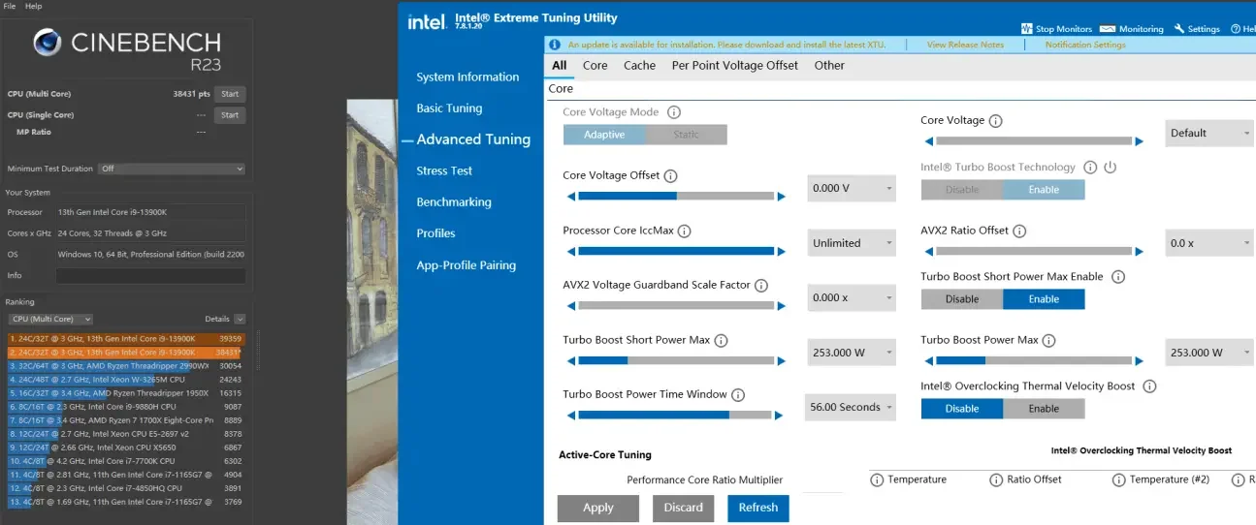
Task: Show info for Core Voltage Offset
Action: (x=670, y=176)
